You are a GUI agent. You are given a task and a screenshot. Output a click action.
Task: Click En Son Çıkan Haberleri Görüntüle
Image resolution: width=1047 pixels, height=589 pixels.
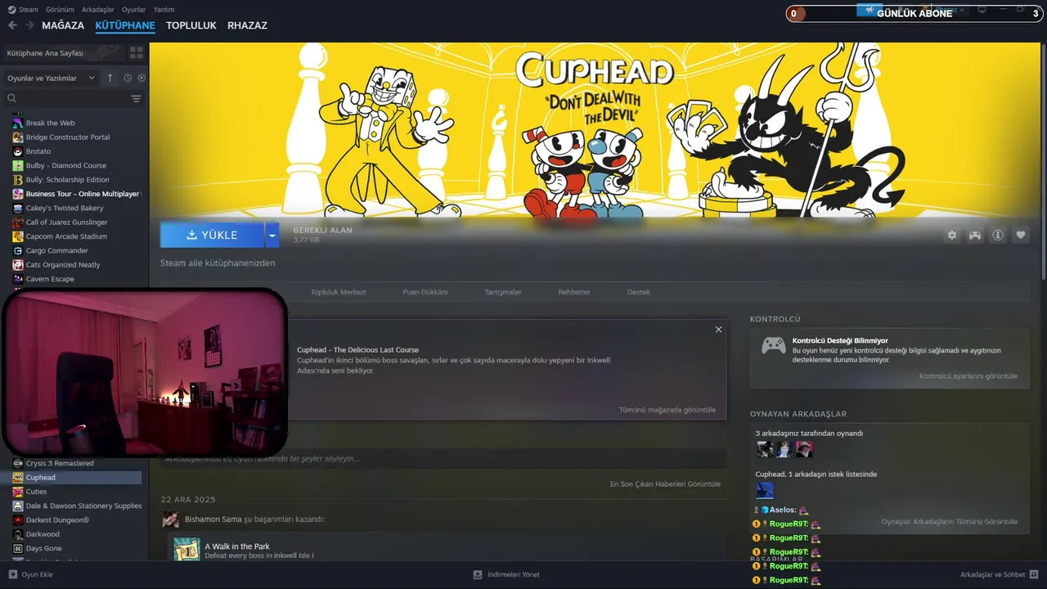(665, 483)
